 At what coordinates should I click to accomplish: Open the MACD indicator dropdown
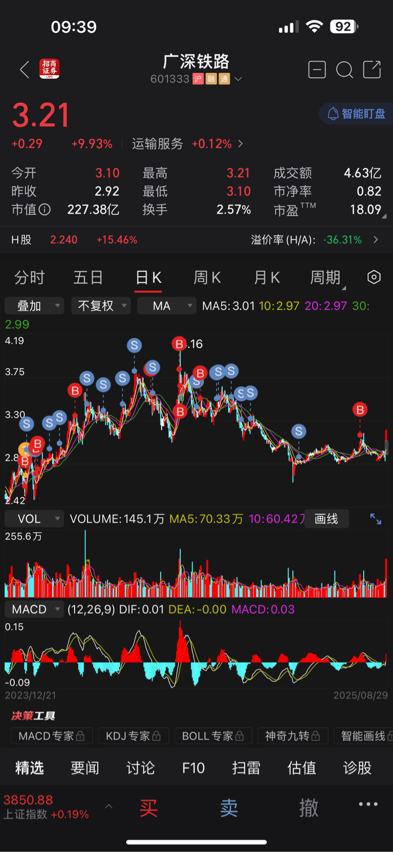[34, 609]
